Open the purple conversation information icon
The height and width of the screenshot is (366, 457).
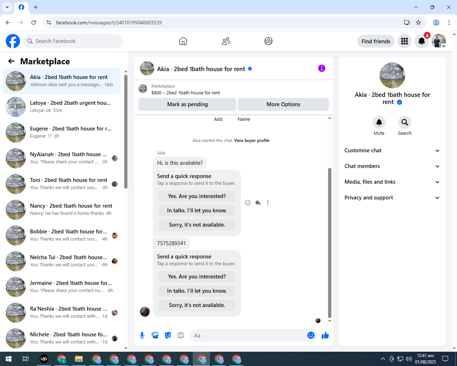pyautogui.click(x=322, y=68)
